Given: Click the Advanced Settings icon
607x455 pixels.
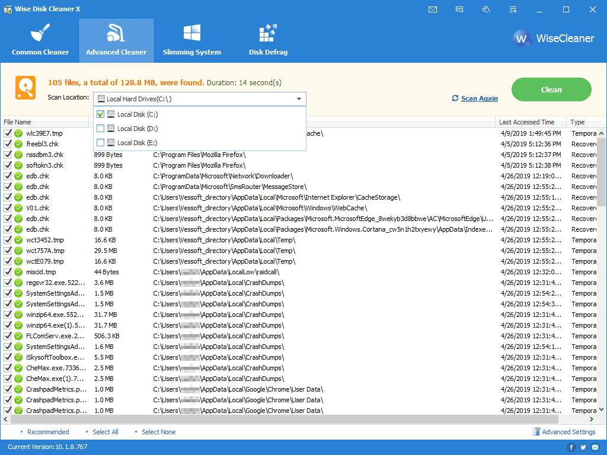Looking at the screenshot, I should (x=536, y=431).
